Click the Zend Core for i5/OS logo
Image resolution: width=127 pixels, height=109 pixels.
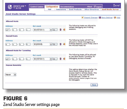coord(17,7)
